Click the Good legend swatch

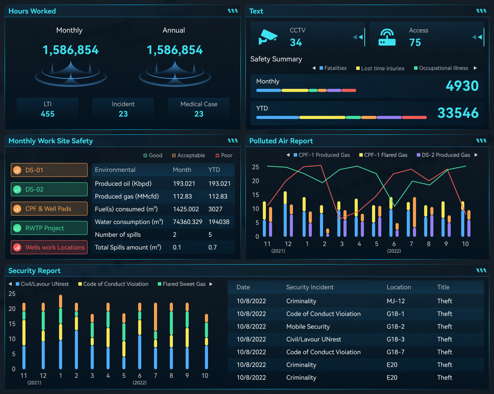(145, 155)
